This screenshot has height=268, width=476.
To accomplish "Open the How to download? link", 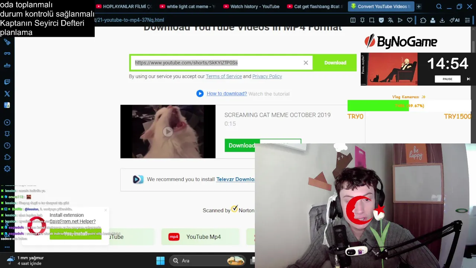I will click(x=227, y=94).
